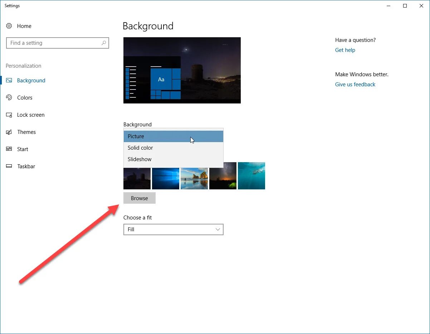Click the desktop background preview image
The height and width of the screenshot is (334, 430).
click(182, 71)
